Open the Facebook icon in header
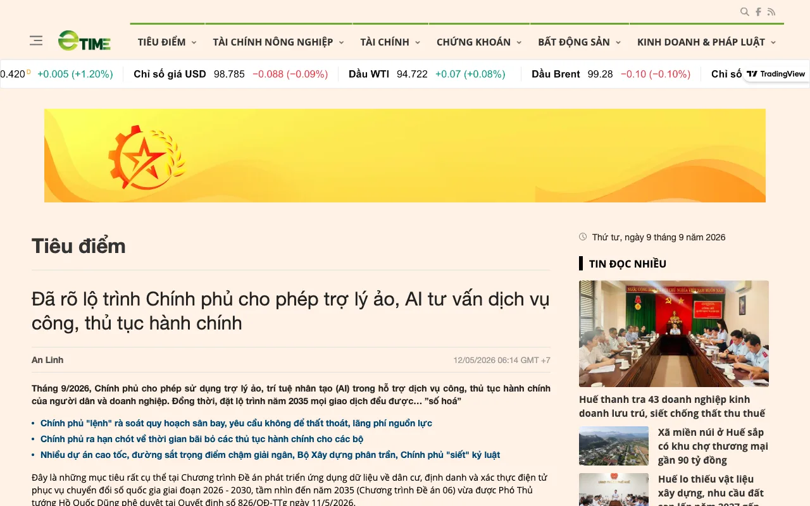 coord(758,11)
